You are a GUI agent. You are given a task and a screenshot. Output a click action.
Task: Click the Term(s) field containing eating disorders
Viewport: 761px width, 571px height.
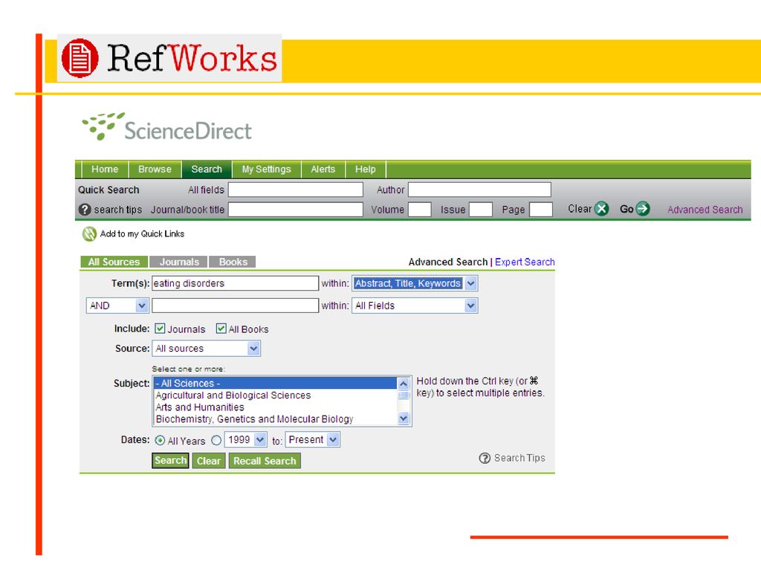[x=236, y=283]
